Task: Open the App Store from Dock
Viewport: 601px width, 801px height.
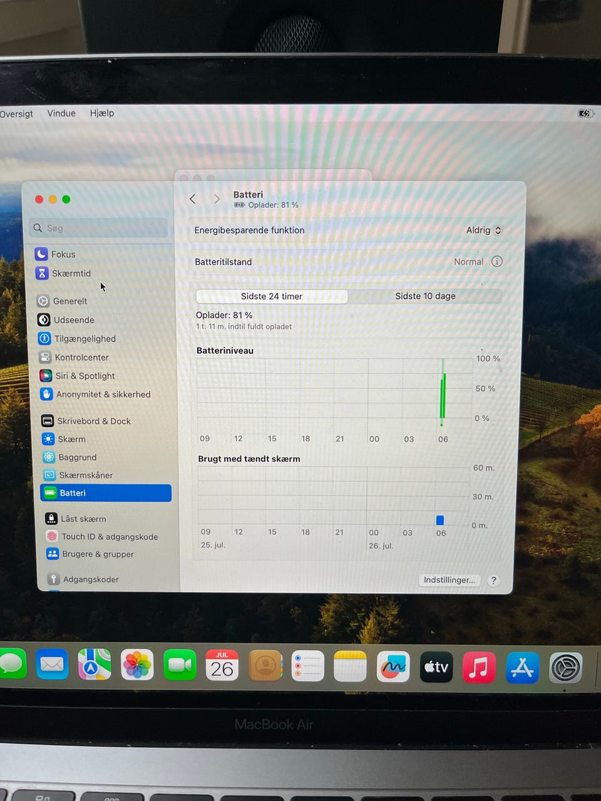Action: tap(522, 668)
